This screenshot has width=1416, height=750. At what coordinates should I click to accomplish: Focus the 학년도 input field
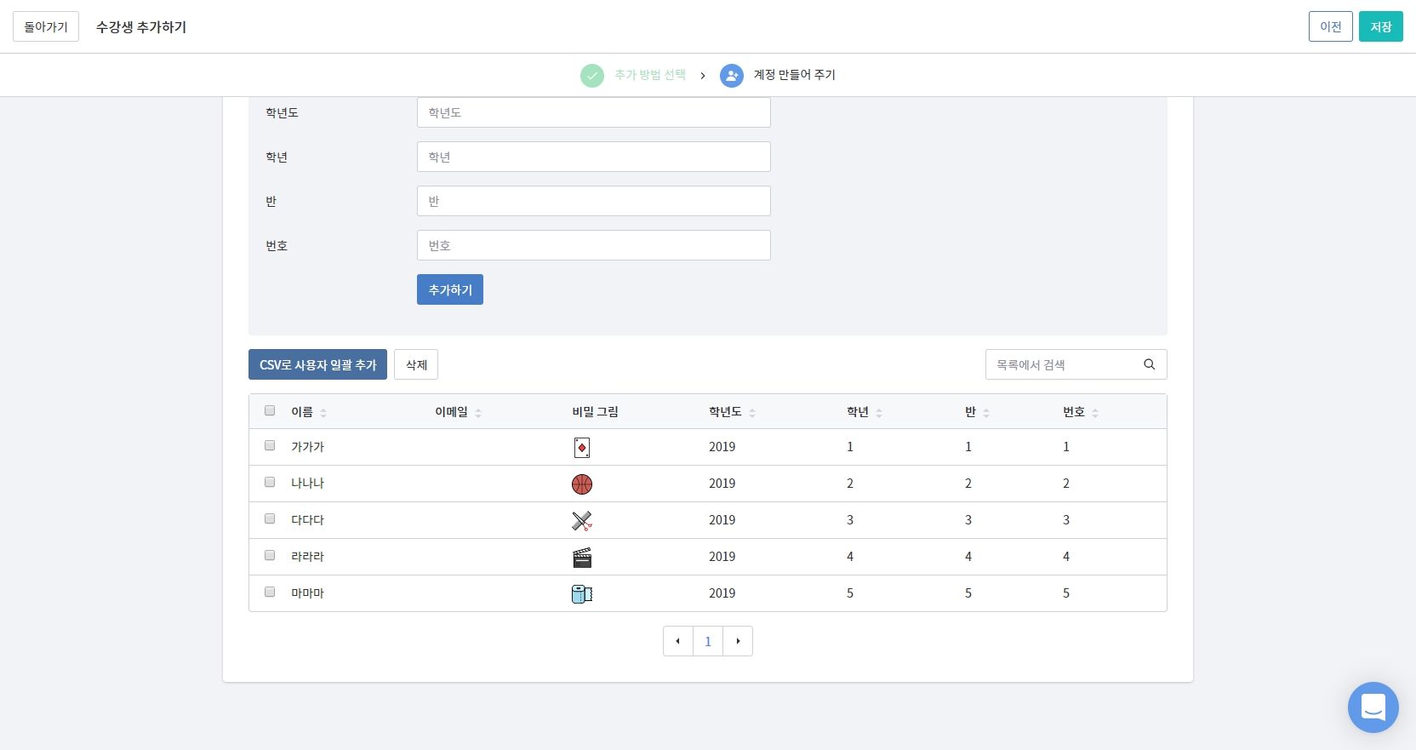[593, 112]
